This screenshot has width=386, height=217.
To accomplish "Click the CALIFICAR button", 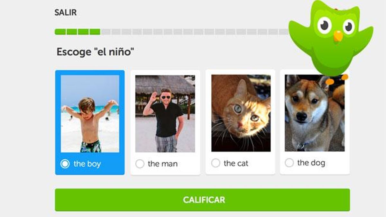I will point(202,200).
